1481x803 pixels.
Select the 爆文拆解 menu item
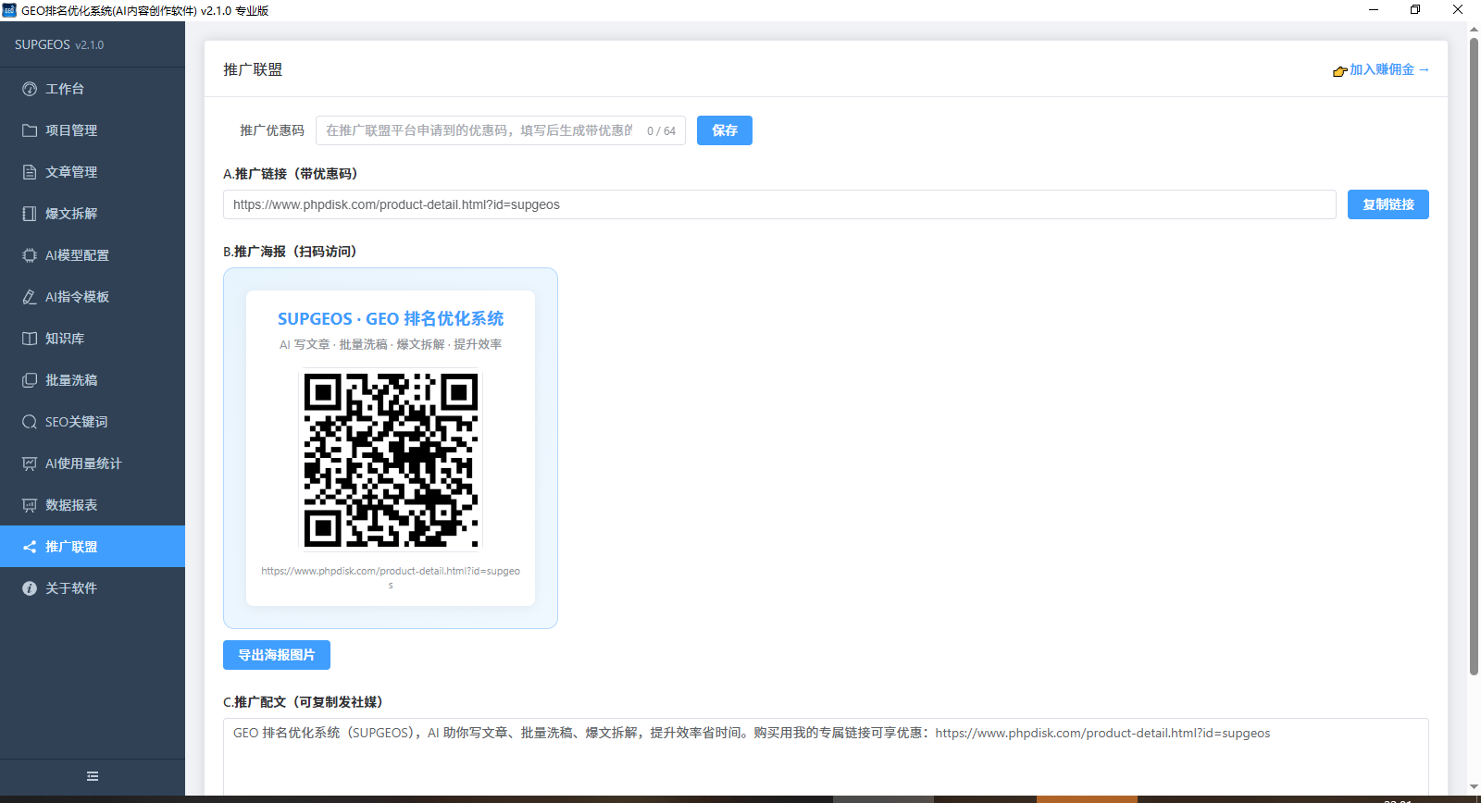point(93,214)
